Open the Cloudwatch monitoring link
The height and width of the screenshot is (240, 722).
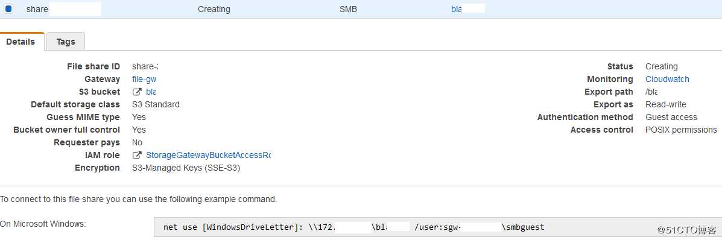point(667,79)
